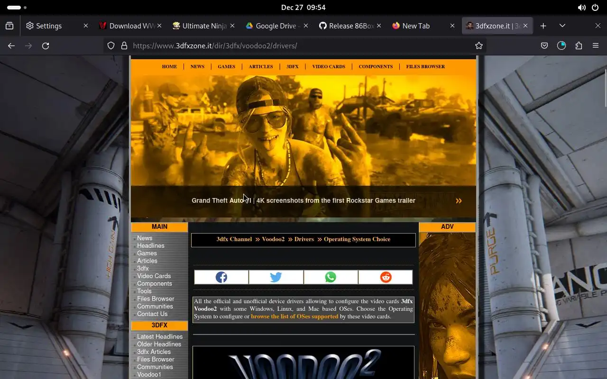Open system volume indicator

tap(582, 8)
